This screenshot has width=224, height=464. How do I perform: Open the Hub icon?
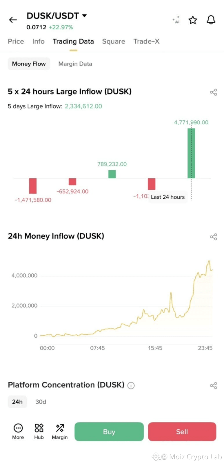(x=39, y=431)
